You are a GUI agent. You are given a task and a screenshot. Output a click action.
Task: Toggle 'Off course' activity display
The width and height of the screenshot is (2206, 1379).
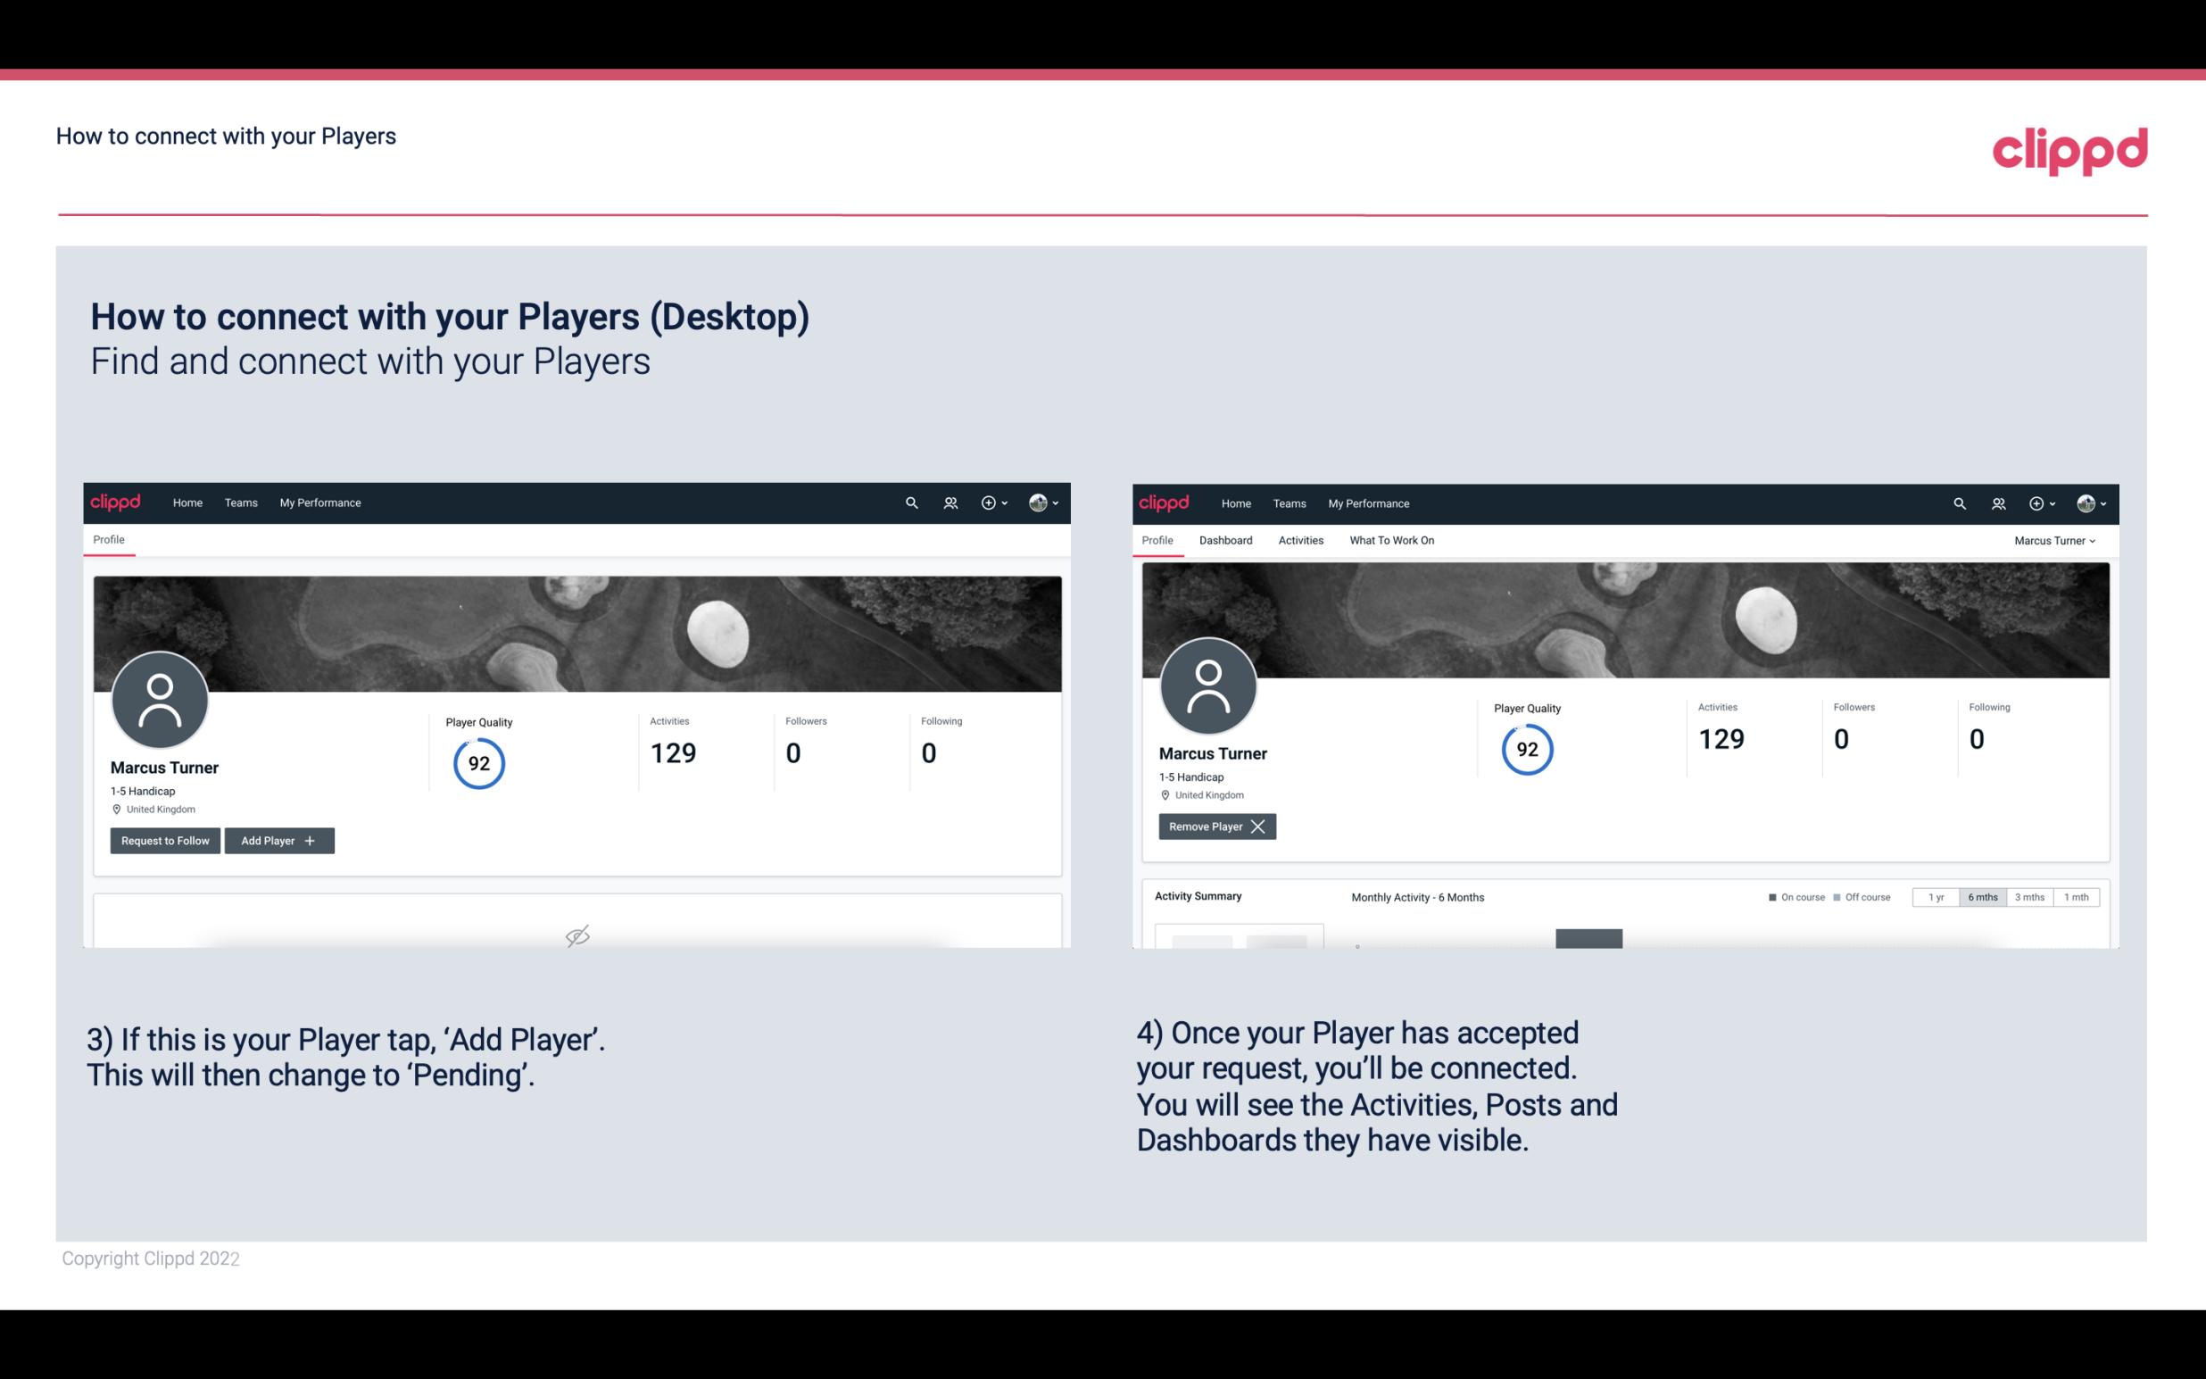[1862, 898]
